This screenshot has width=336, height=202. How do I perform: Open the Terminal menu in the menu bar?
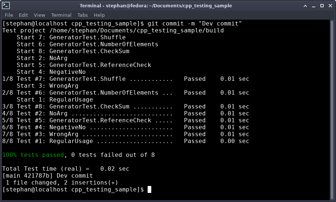point(61,15)
